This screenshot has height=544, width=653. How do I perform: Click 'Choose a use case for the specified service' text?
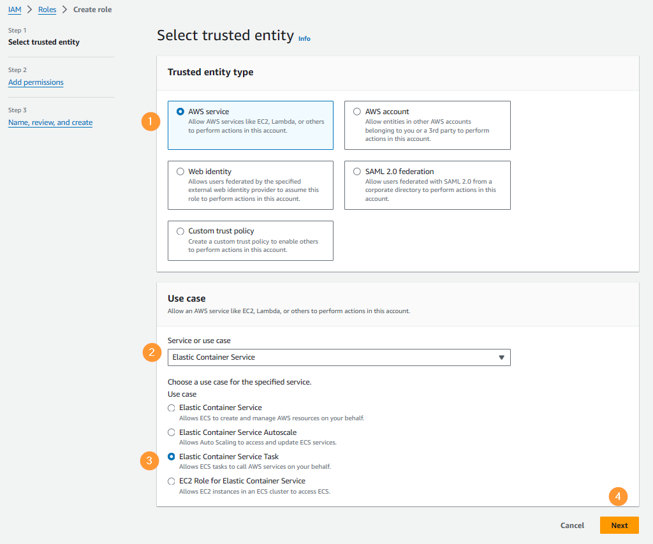240,382
